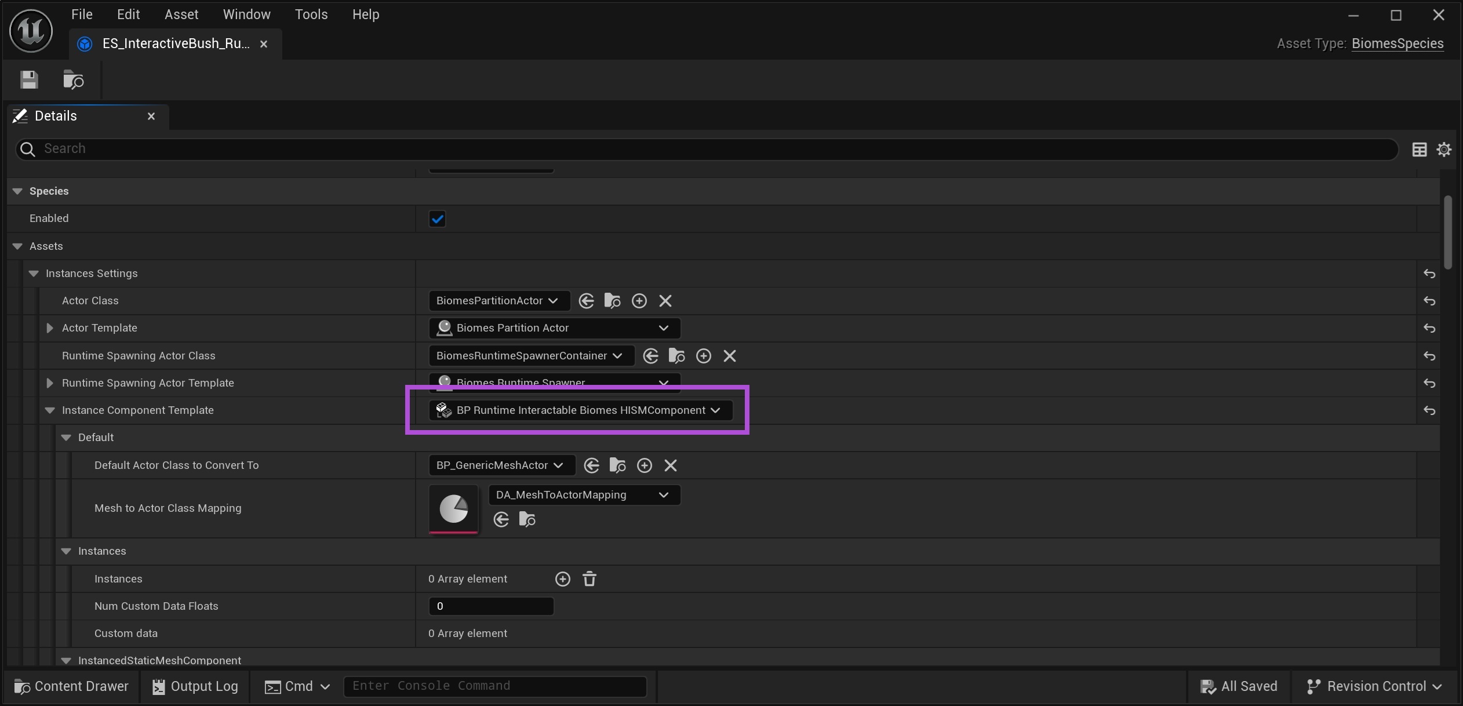This screenshot has width=1463, height=706.
Task: Open the BP_GenericMeshActor class dropdown
Action: [x=500, y=465]
